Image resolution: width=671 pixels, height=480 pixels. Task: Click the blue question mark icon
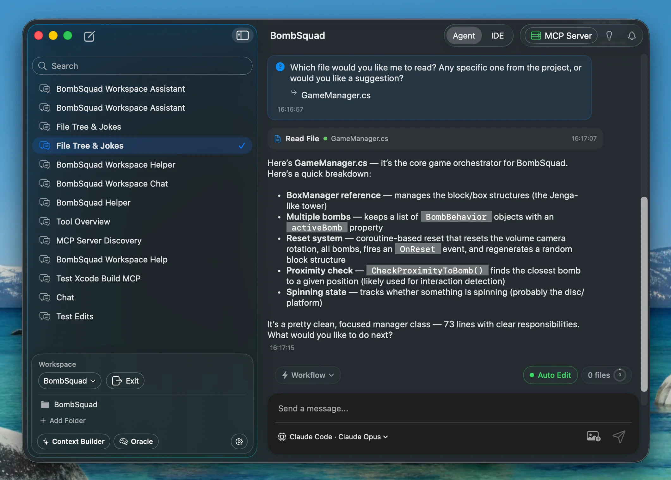pyautogui.click(x=280, y=67)
